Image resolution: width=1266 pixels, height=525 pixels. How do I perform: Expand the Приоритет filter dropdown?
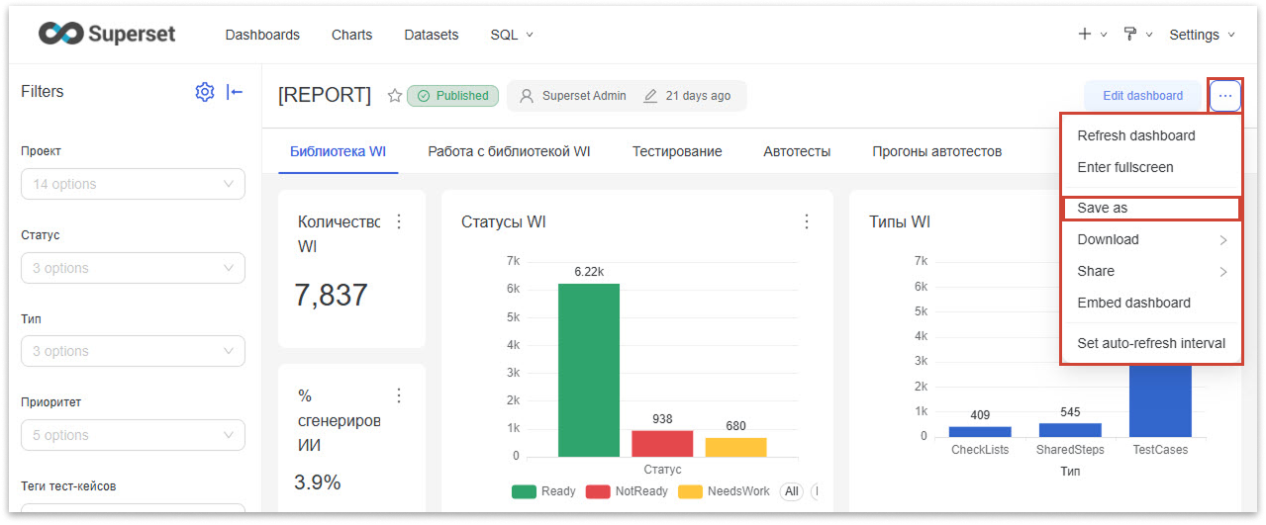coord(133,435)
